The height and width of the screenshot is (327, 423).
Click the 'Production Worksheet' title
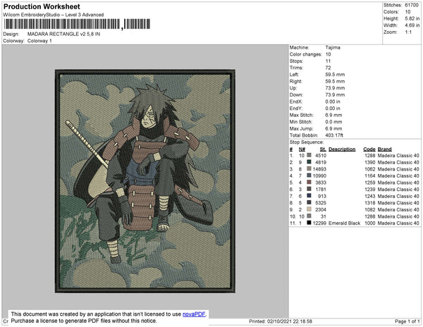[42, 6]
